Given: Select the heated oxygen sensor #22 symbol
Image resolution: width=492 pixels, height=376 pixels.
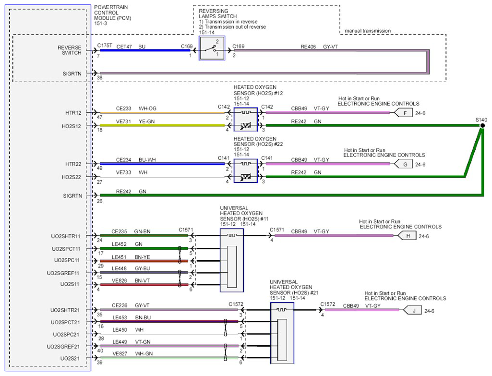Looking at the screenshot, I should pos(246,171).
